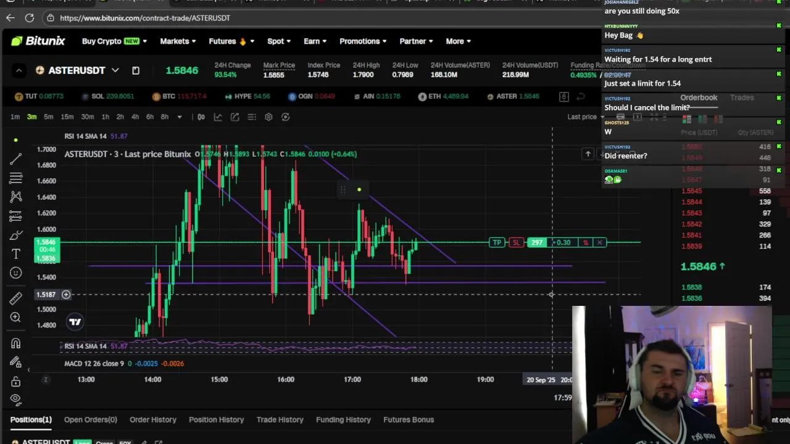This screenshot has width=790, height=444.
Task: Open the Earn dropdown menu
Action: (315, 41)
